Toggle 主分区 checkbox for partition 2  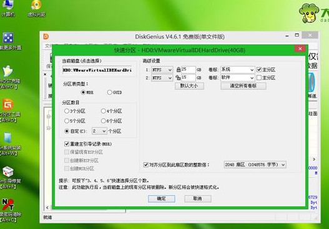tap(259, 77)
